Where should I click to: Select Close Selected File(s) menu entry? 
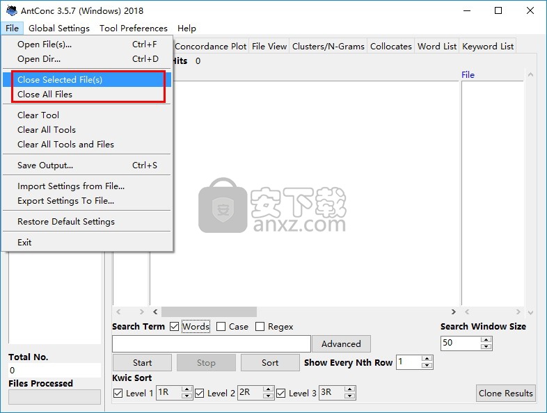coord(87,80)
